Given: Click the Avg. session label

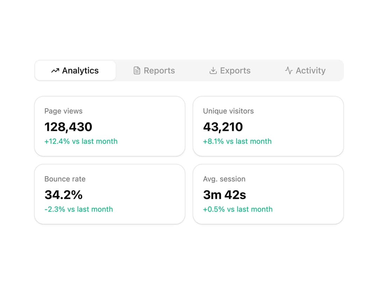Looking at the screenshot, I should 224,179.
